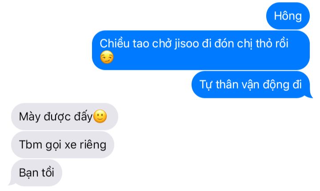Select the "Hông" message bubble
This screenshot has height=191, width=320.
tap(288, 16)
